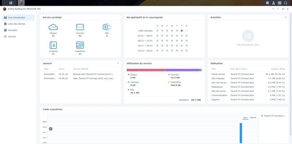Viewport: 292px width, 144px height.
Task: Select the Communication usage row
Action: 248,95
